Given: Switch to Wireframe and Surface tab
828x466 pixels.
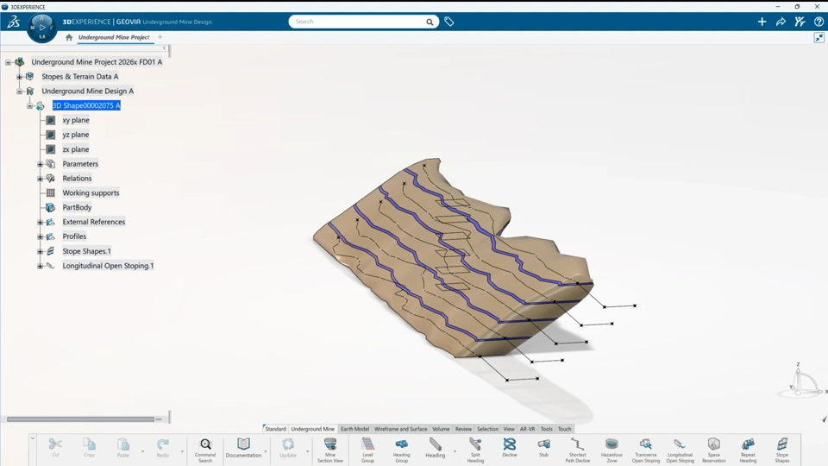Looking at the screenshot, I should tap(400, 429).
